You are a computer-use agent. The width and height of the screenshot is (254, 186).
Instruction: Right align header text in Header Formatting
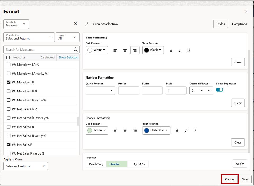(x=135, y=130)
